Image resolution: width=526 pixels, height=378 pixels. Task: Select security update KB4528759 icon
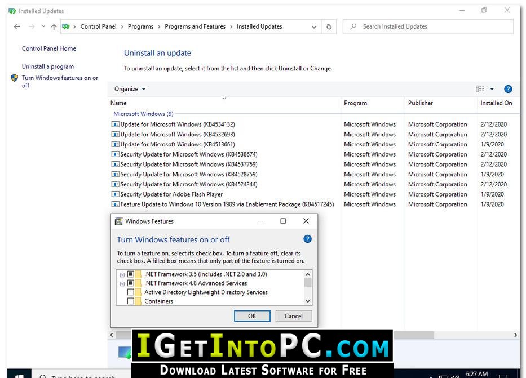pos(116,175)
